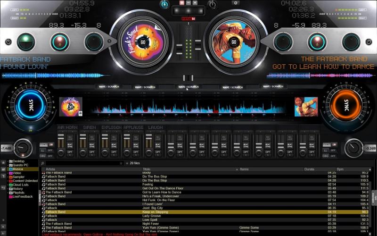Toggle the right deck CBG OFF switch
The width and height of the screenshot is (377, 236).
pos(329,156)
